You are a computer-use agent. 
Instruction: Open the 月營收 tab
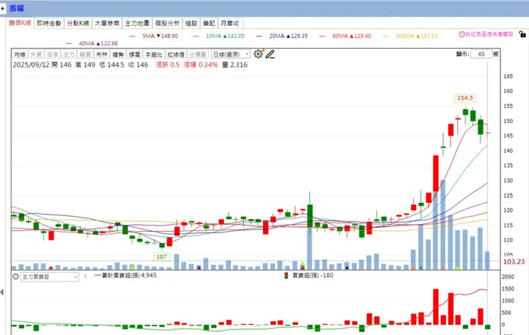click(230, 23)
